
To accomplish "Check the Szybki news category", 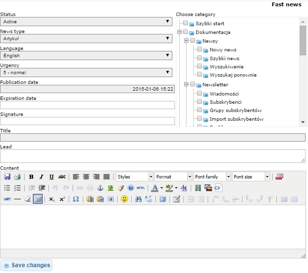I will 200,58.
